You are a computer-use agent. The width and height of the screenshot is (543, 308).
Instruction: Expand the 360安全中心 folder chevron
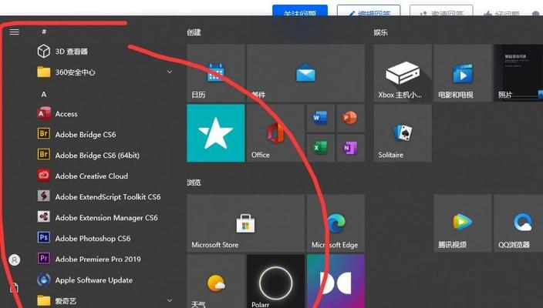pos(170,72)
